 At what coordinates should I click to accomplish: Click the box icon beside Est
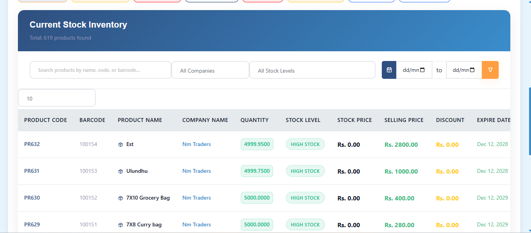pyautogui.click(x=120, y=144)
